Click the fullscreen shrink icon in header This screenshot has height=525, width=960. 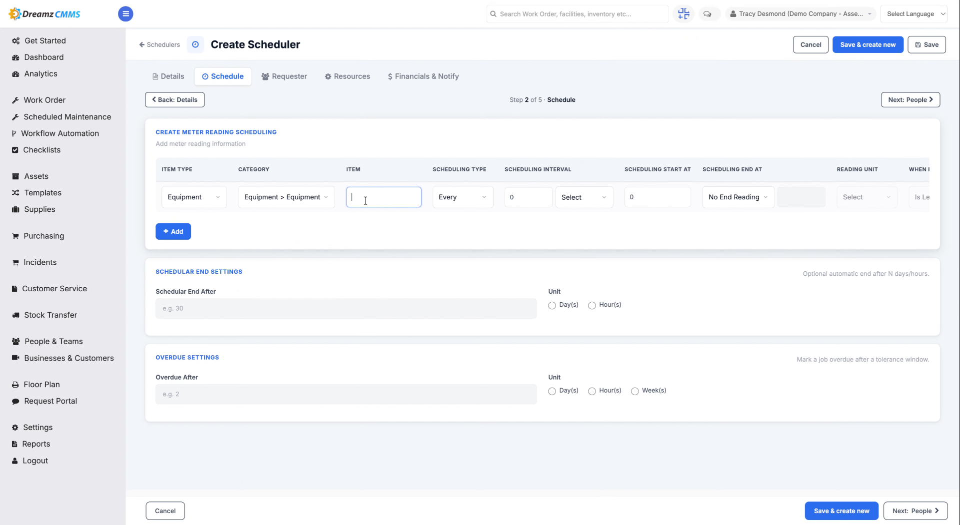(x=683, y=14)
